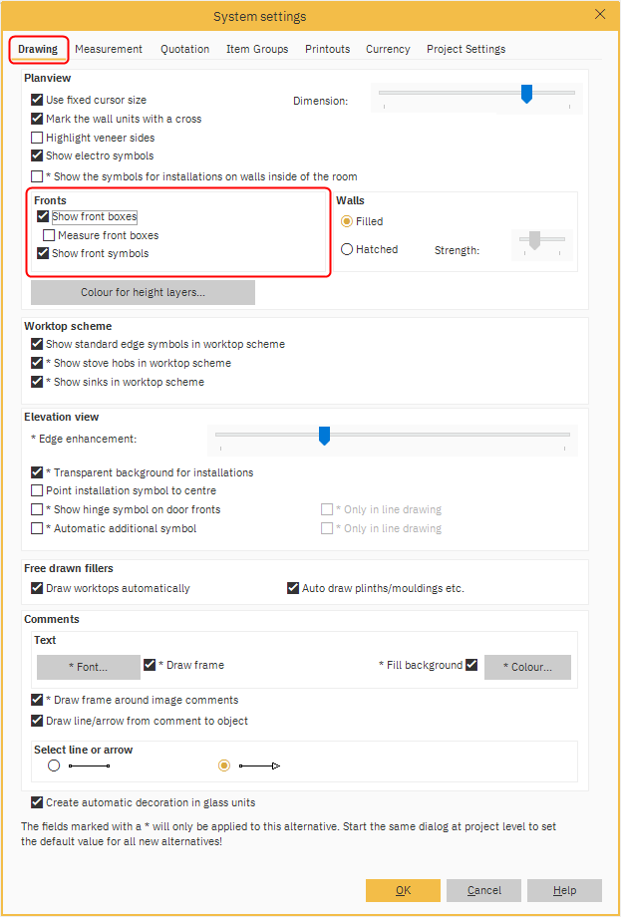Viewport: 621px width, 917px height.
Task: Click the Edge enhancement slider handle
Action: 324,436
